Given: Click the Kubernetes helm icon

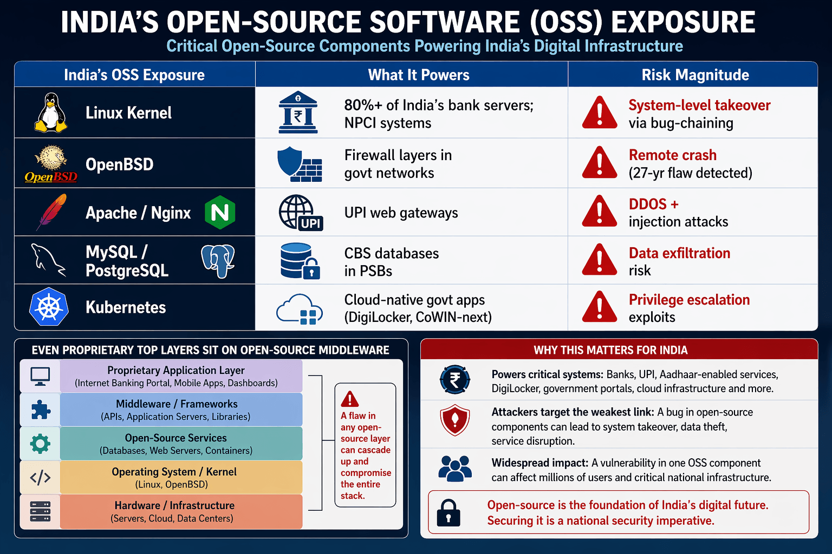Looking at the screenshot, I should point(50,307).
